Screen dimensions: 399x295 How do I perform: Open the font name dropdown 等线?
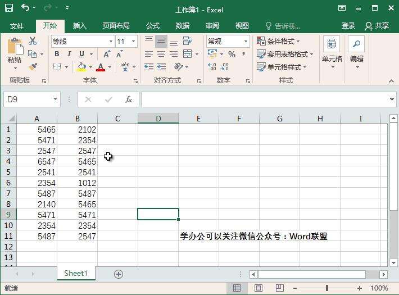tap(111, 42)
